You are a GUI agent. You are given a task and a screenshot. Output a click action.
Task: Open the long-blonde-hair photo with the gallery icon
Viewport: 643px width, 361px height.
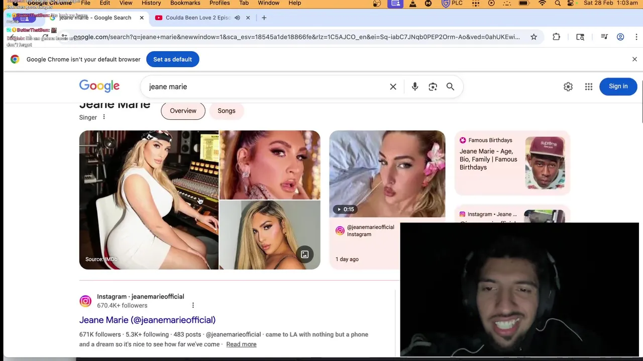270,235
